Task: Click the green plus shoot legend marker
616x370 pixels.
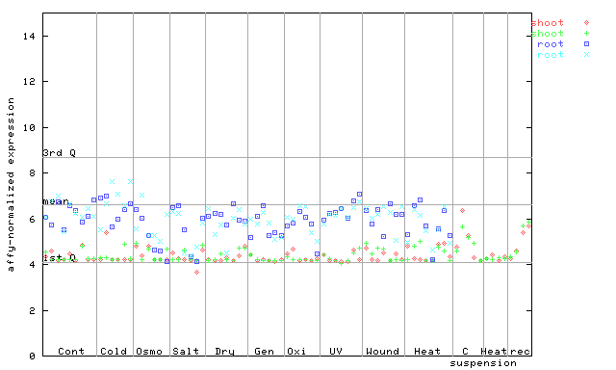Action: click(586, 34)
